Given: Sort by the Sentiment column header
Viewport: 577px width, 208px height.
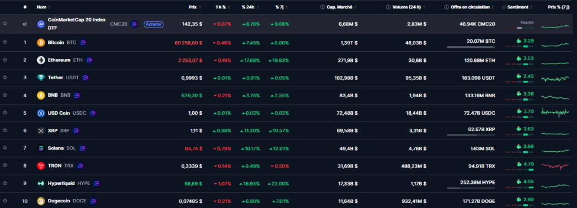Looking at the screenshot, I should click(519, 7).
